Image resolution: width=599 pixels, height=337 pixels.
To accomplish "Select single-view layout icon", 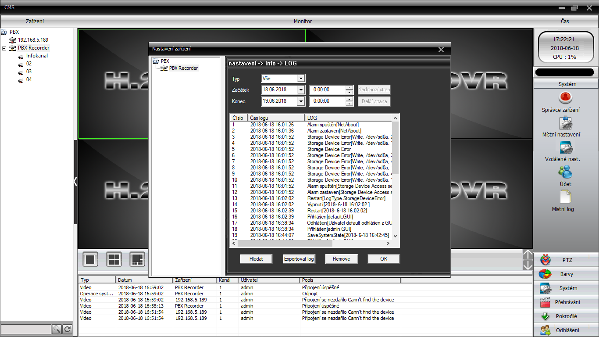I will coord(90,259).
